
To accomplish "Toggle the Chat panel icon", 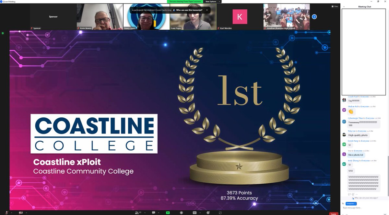I will pyautogui.click(x=153, y=212).
